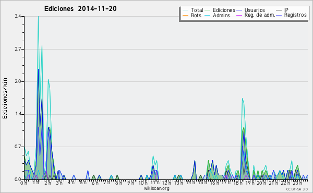The width and height of the screenshot is (313, 193).
Task: Click the x-axis label '4 h'
Action: (71, 183)
